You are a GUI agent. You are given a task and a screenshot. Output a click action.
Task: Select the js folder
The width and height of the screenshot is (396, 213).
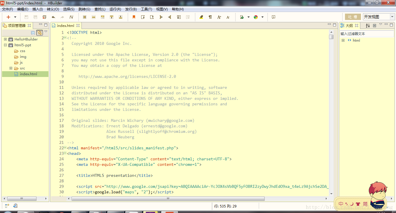(x=19, y=63)
